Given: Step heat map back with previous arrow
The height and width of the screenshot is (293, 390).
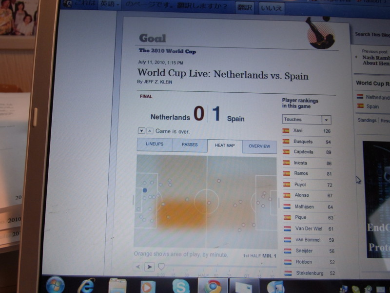Looking at the screenshot, I should coord(137,267).
